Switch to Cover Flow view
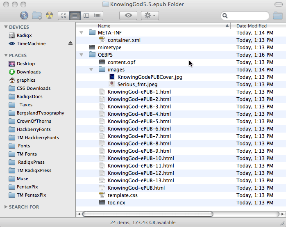 pyautogui.click(x=98, y=16)
